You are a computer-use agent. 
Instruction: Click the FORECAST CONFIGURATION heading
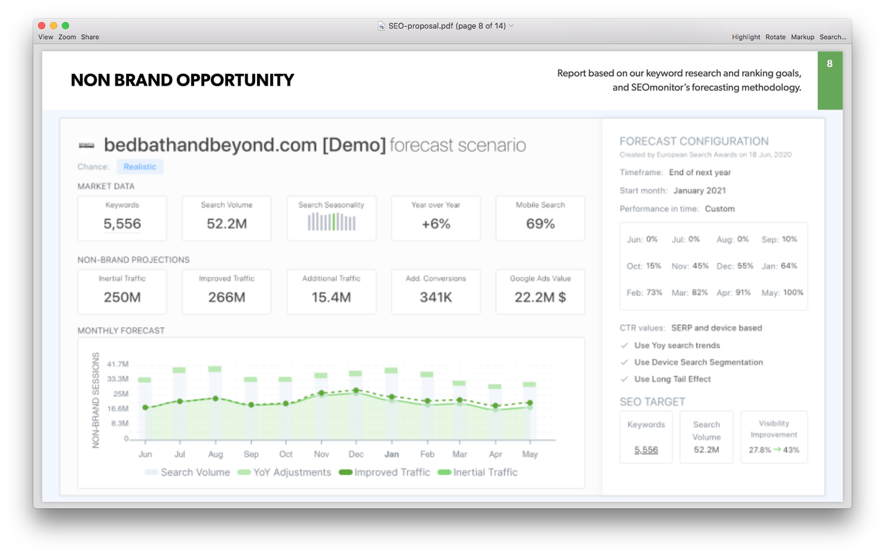coord(694,141)
